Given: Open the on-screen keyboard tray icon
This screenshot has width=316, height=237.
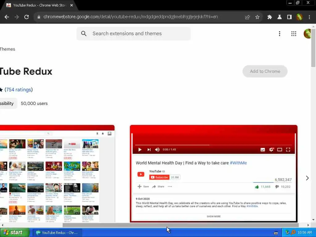Looking at the screenshot, I should click(x=276, y=233).
